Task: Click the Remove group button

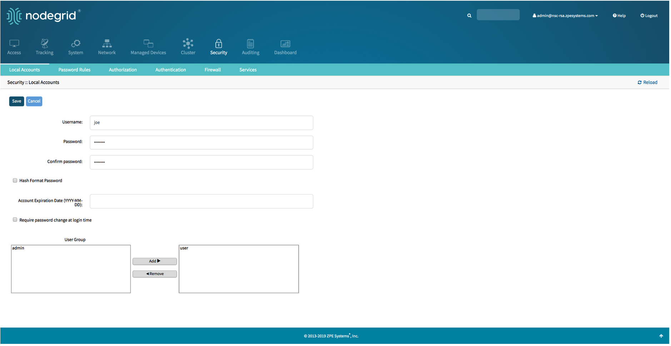Action: click(155, 274)
